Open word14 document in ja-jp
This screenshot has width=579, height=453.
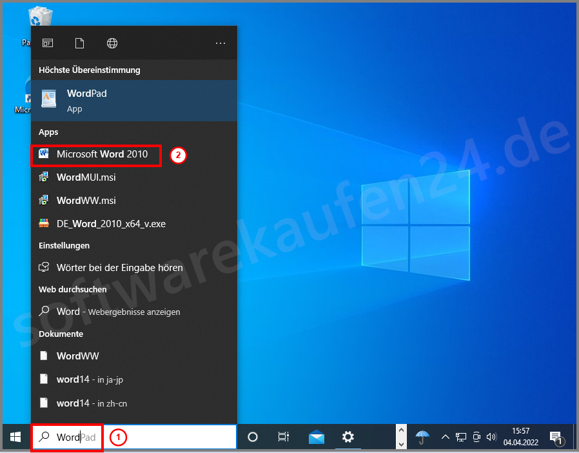[134, 379]
